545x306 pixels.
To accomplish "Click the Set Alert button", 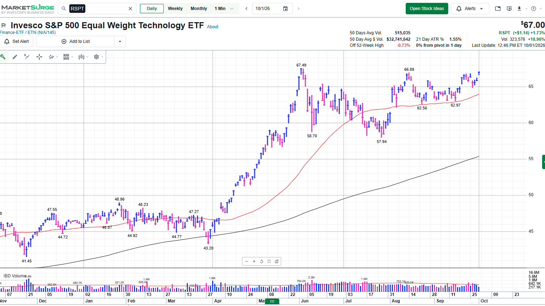I will tap(17, 41).
